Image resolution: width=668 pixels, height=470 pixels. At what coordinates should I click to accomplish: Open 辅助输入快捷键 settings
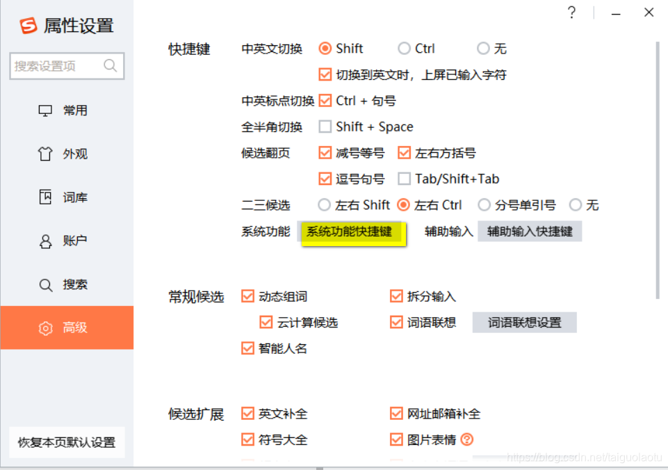pos(530,231)
